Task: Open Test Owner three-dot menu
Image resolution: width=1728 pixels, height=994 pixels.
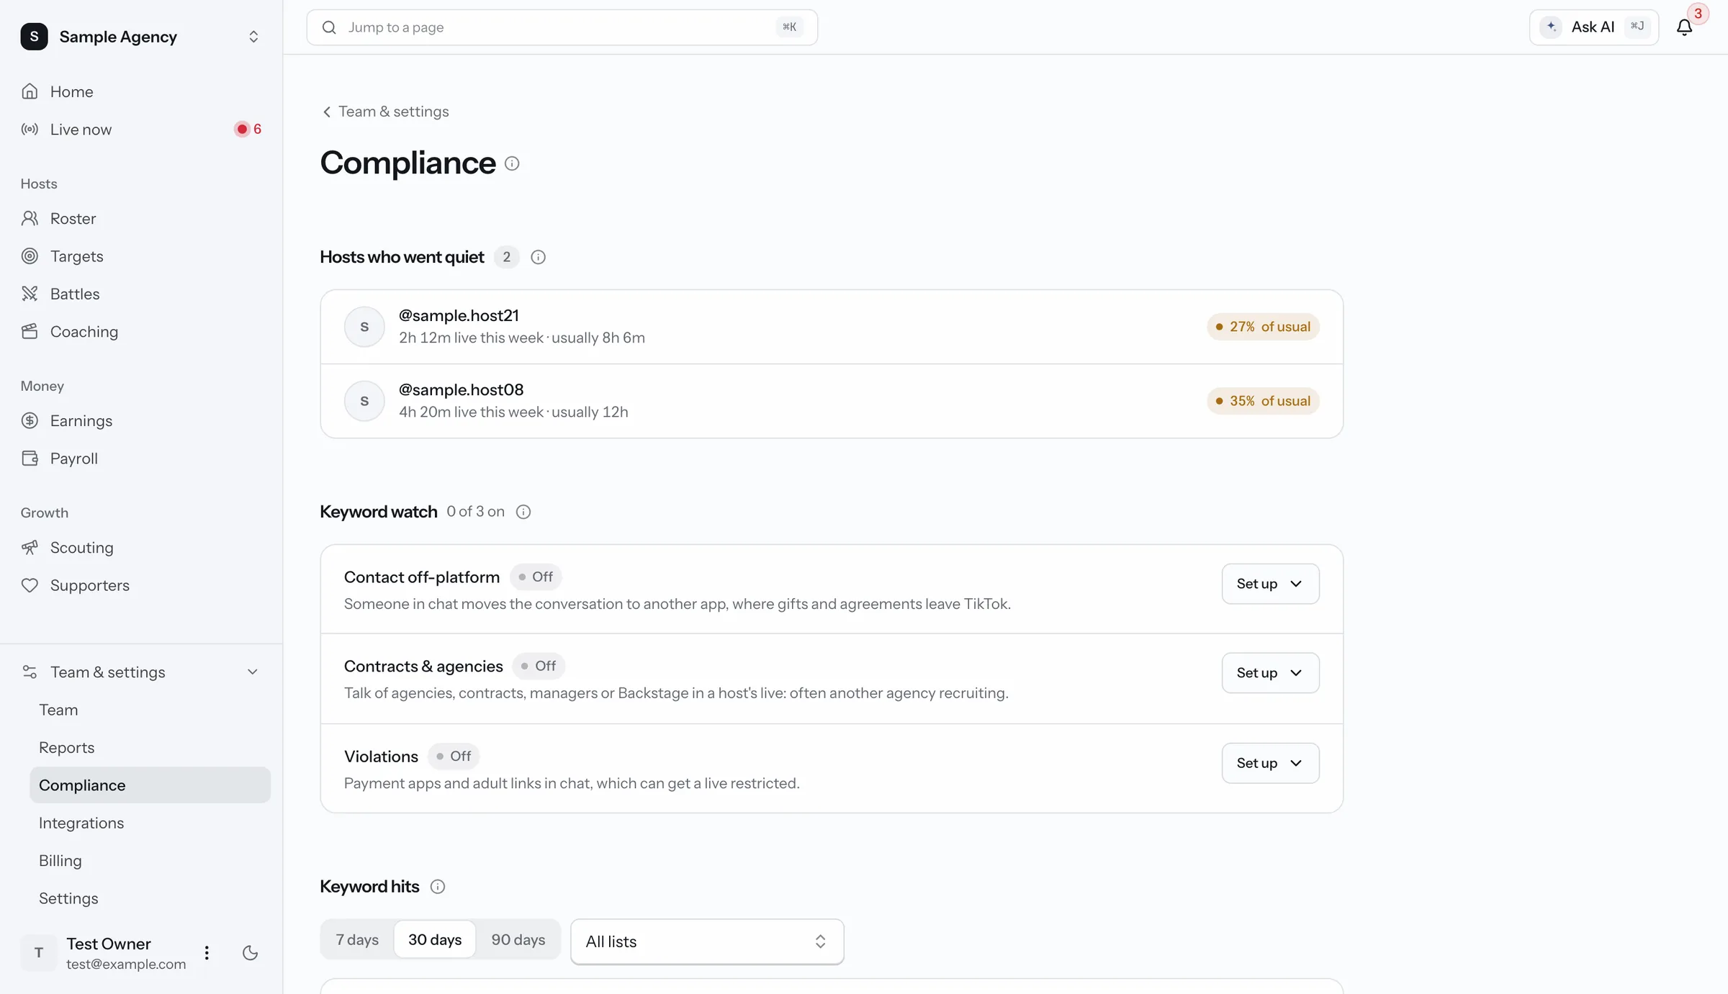Action: tap(207, 953)
